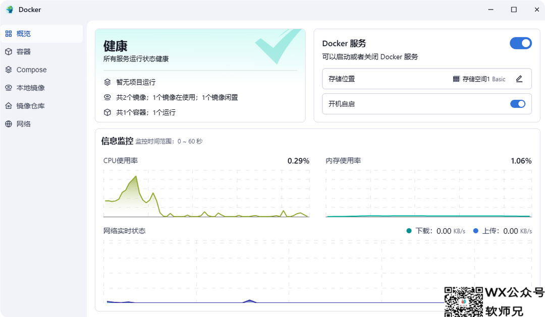Viewport: 545px width, 317px height.
Task: Turn off the Docker 服务 switch
Action: point(521,43)
